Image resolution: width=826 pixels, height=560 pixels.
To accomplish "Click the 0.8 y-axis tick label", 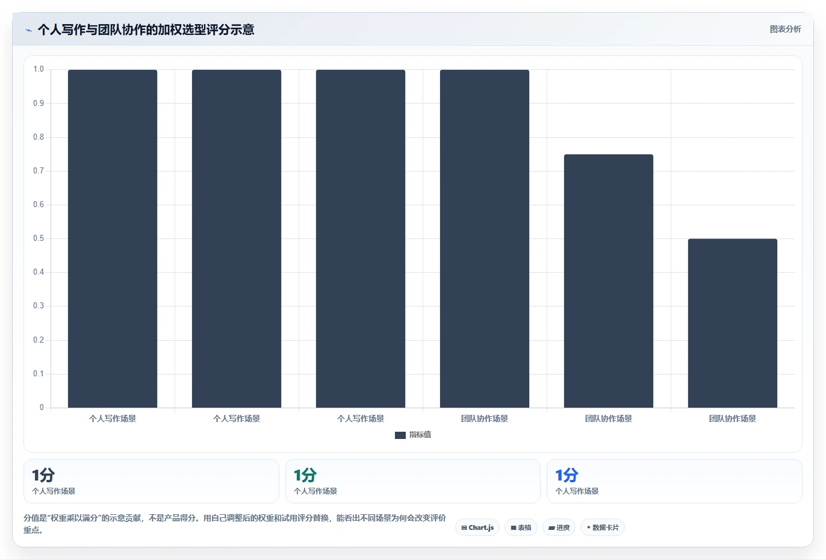I will pos(39,137).
